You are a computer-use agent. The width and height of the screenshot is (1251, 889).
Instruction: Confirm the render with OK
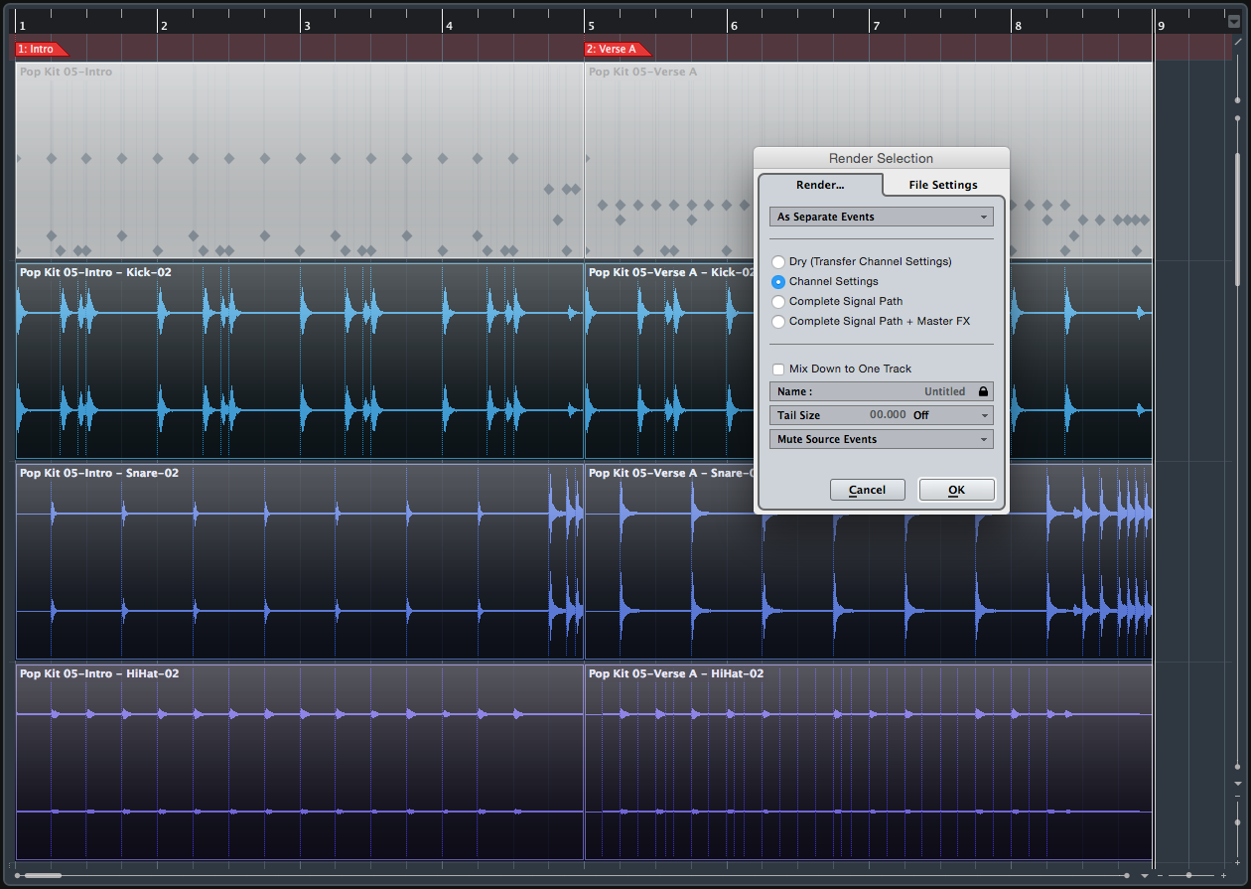tap(955, 489)
